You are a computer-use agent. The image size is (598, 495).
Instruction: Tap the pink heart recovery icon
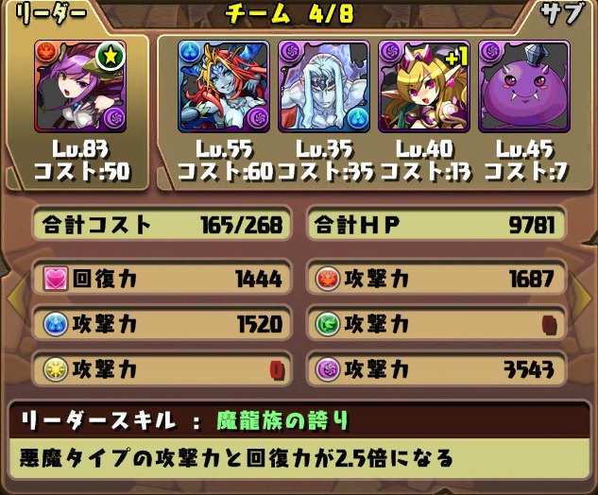click(x=56, y=279)
